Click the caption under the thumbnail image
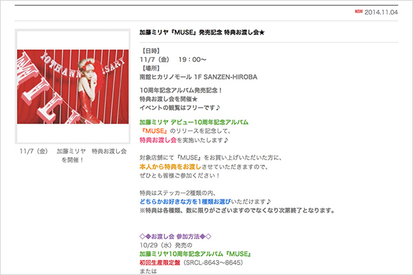The height and width of the screenshot is (275, 413). tap(72, 155)
